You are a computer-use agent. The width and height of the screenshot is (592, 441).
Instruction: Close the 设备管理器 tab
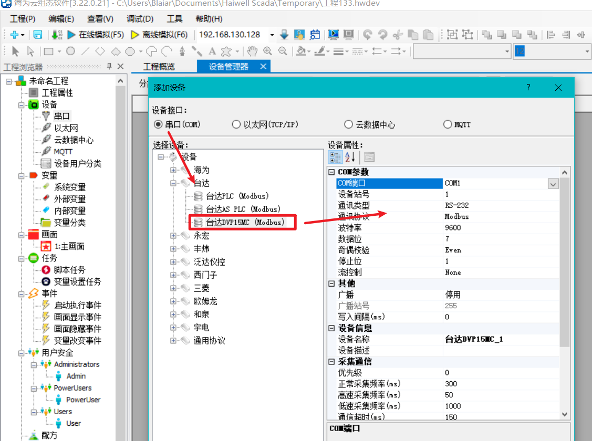(263, 66)
